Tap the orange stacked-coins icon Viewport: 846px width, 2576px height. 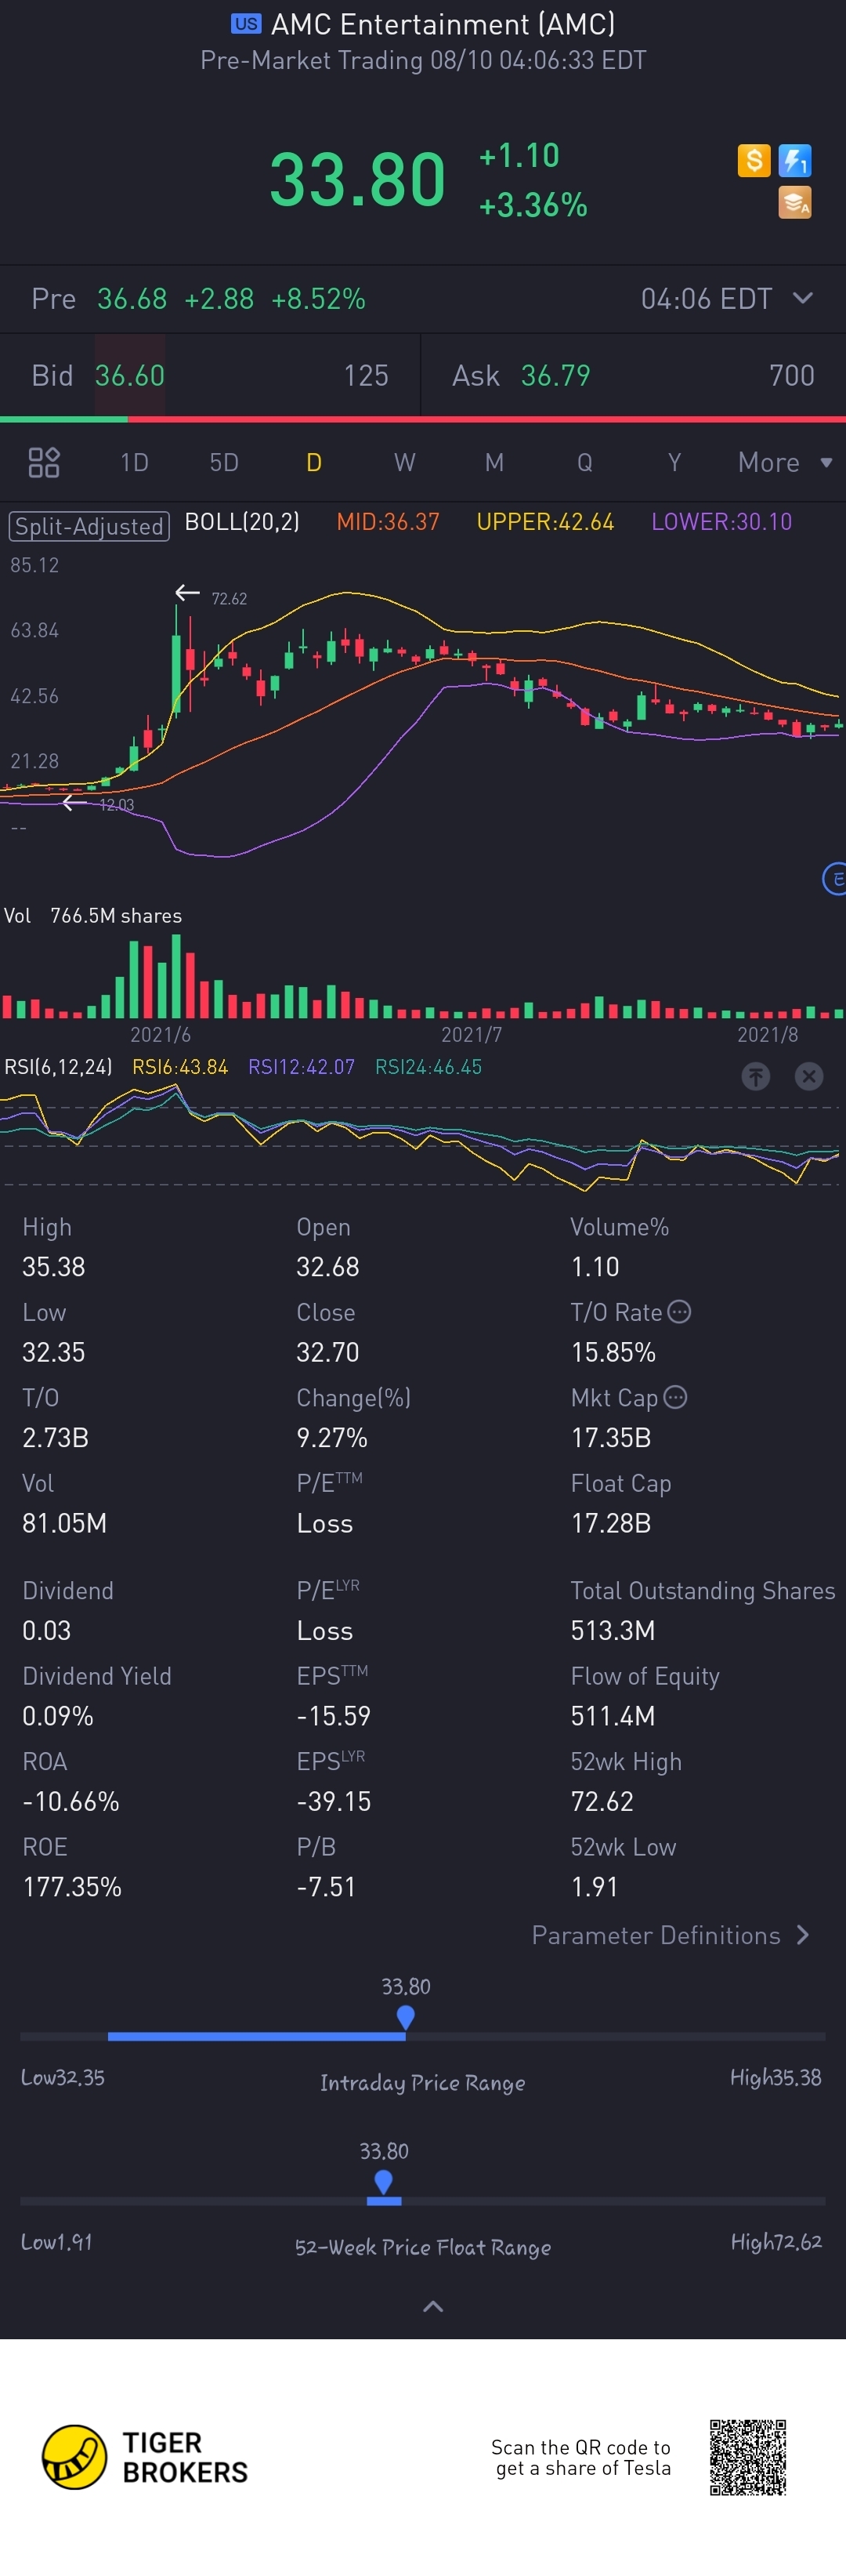pyautogui.click(x=795, y=202)
